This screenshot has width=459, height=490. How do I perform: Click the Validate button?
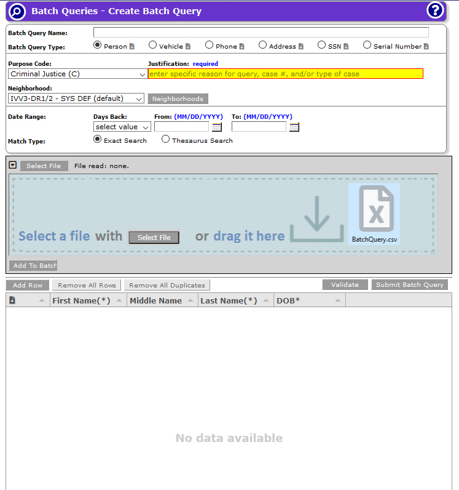[345, 284]
